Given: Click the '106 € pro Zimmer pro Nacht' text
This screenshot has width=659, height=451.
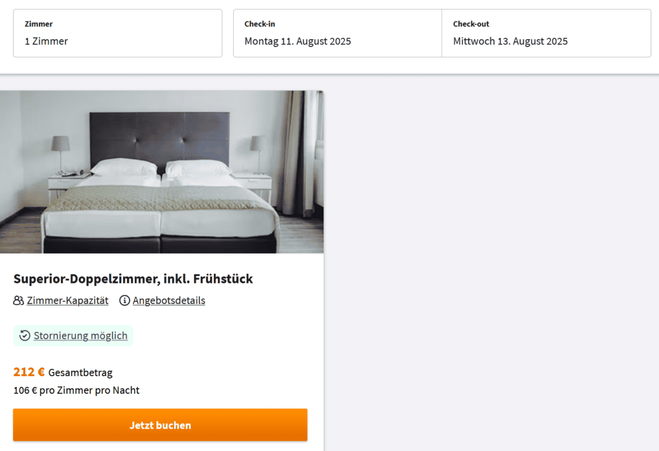Looking at the screenshot, I should 76,391.
